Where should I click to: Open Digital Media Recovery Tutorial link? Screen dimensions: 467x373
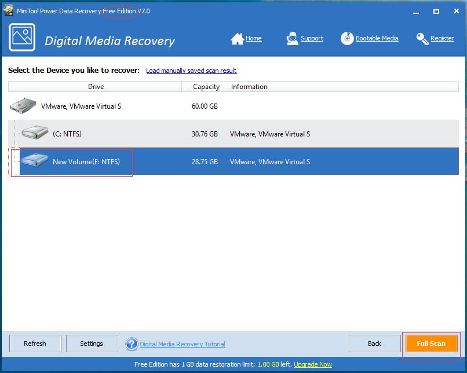(183, 344)
